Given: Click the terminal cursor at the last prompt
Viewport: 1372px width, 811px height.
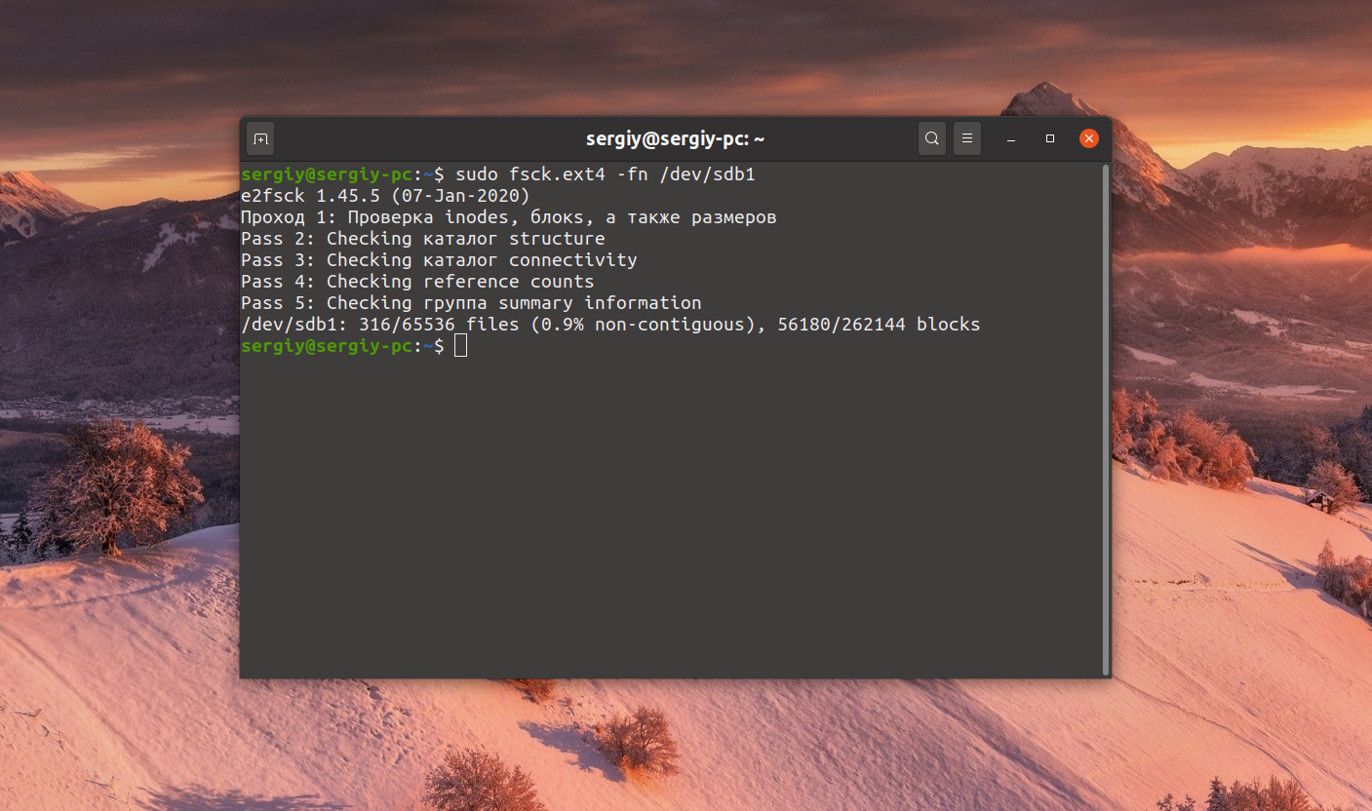Looking at the screenshot, I should click(461, 346).
